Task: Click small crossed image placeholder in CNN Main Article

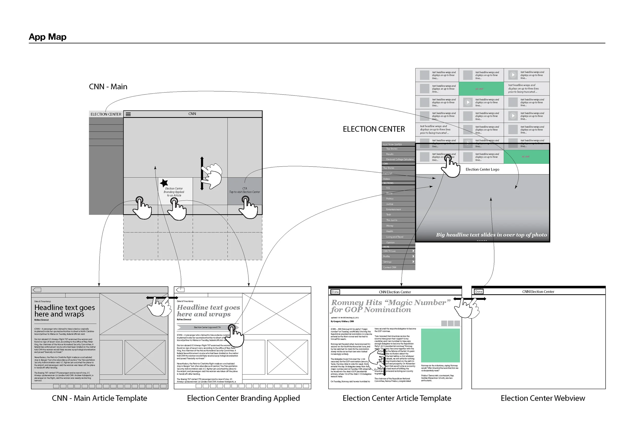Action: tap(145, 357)
